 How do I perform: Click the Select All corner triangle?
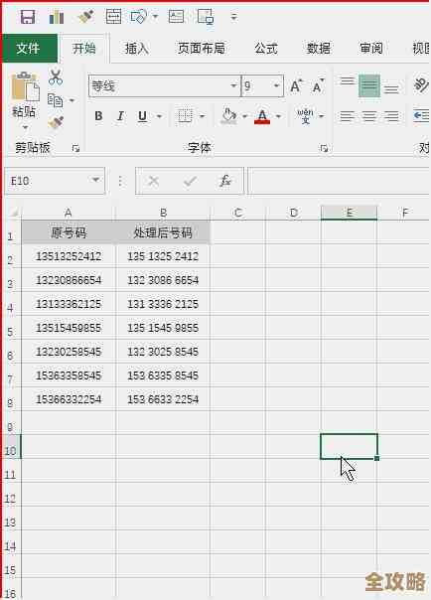point(14,212)
